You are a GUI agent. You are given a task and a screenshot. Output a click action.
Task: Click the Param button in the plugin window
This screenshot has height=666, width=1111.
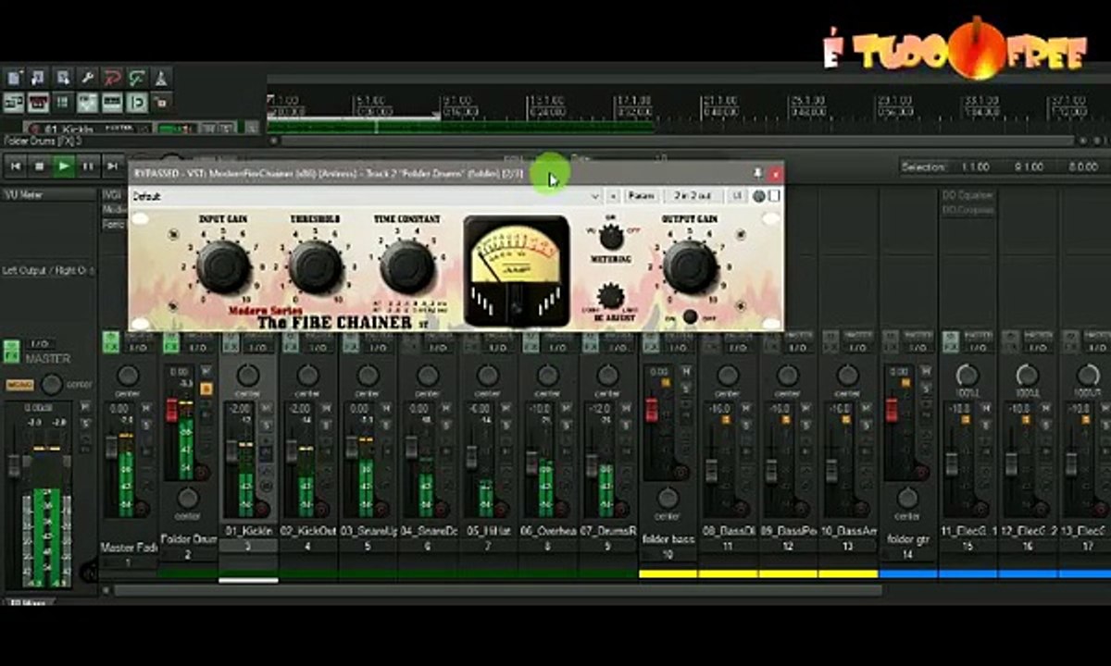coord(642,196)
